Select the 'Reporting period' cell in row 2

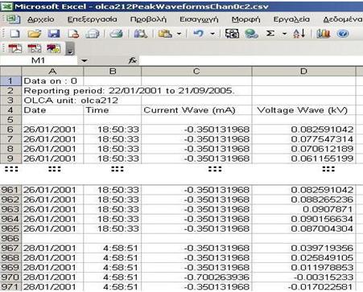52,91
